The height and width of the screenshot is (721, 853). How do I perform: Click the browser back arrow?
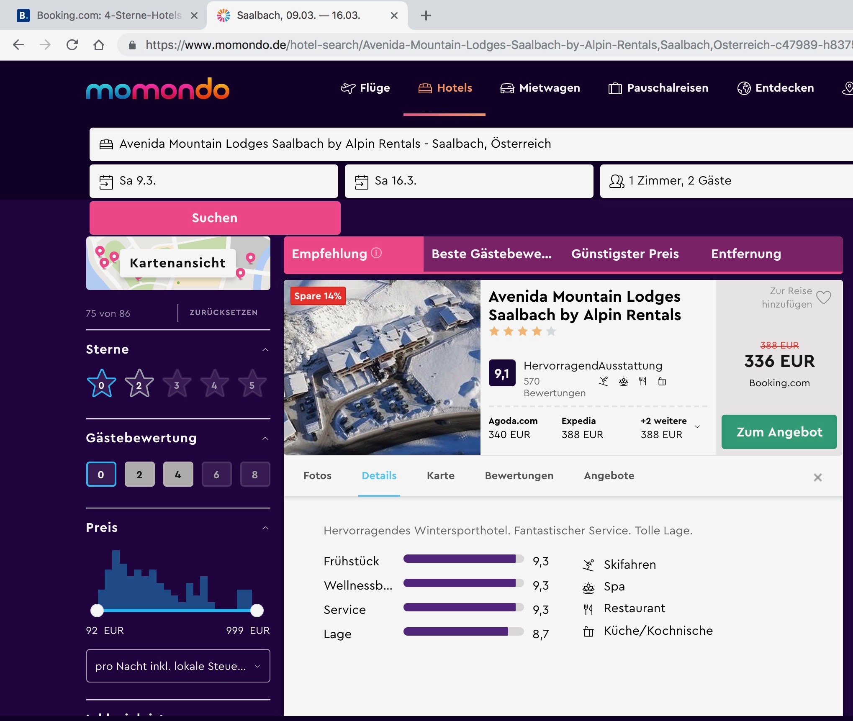[x=18, y=45]
